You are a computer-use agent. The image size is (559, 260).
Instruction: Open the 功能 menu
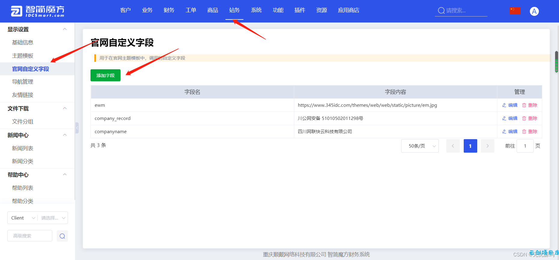[278, 10]
